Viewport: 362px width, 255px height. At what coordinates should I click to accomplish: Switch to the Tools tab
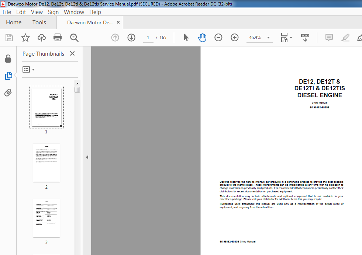click(x=39, y=22)
